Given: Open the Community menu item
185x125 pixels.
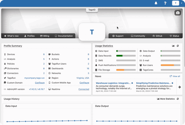Looking at the screenshot, I should (x=138, y=36).
